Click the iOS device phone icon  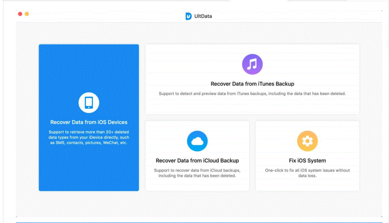tap(89, 103)
